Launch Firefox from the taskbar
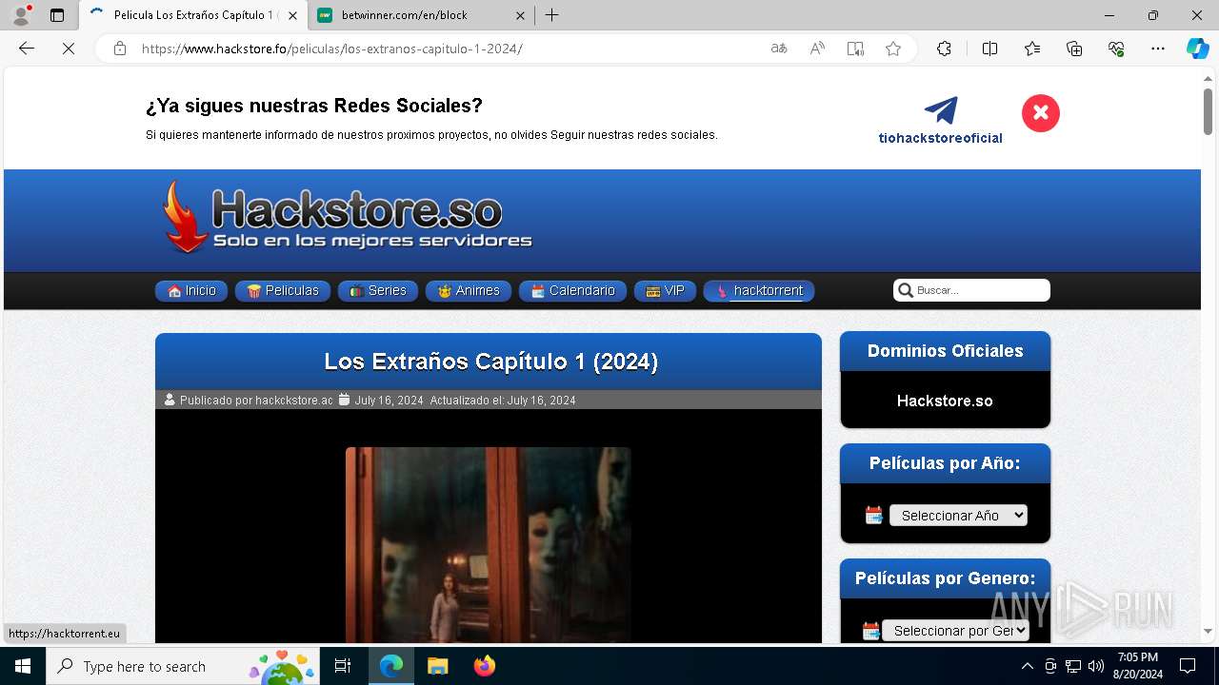 coord(485,666)
